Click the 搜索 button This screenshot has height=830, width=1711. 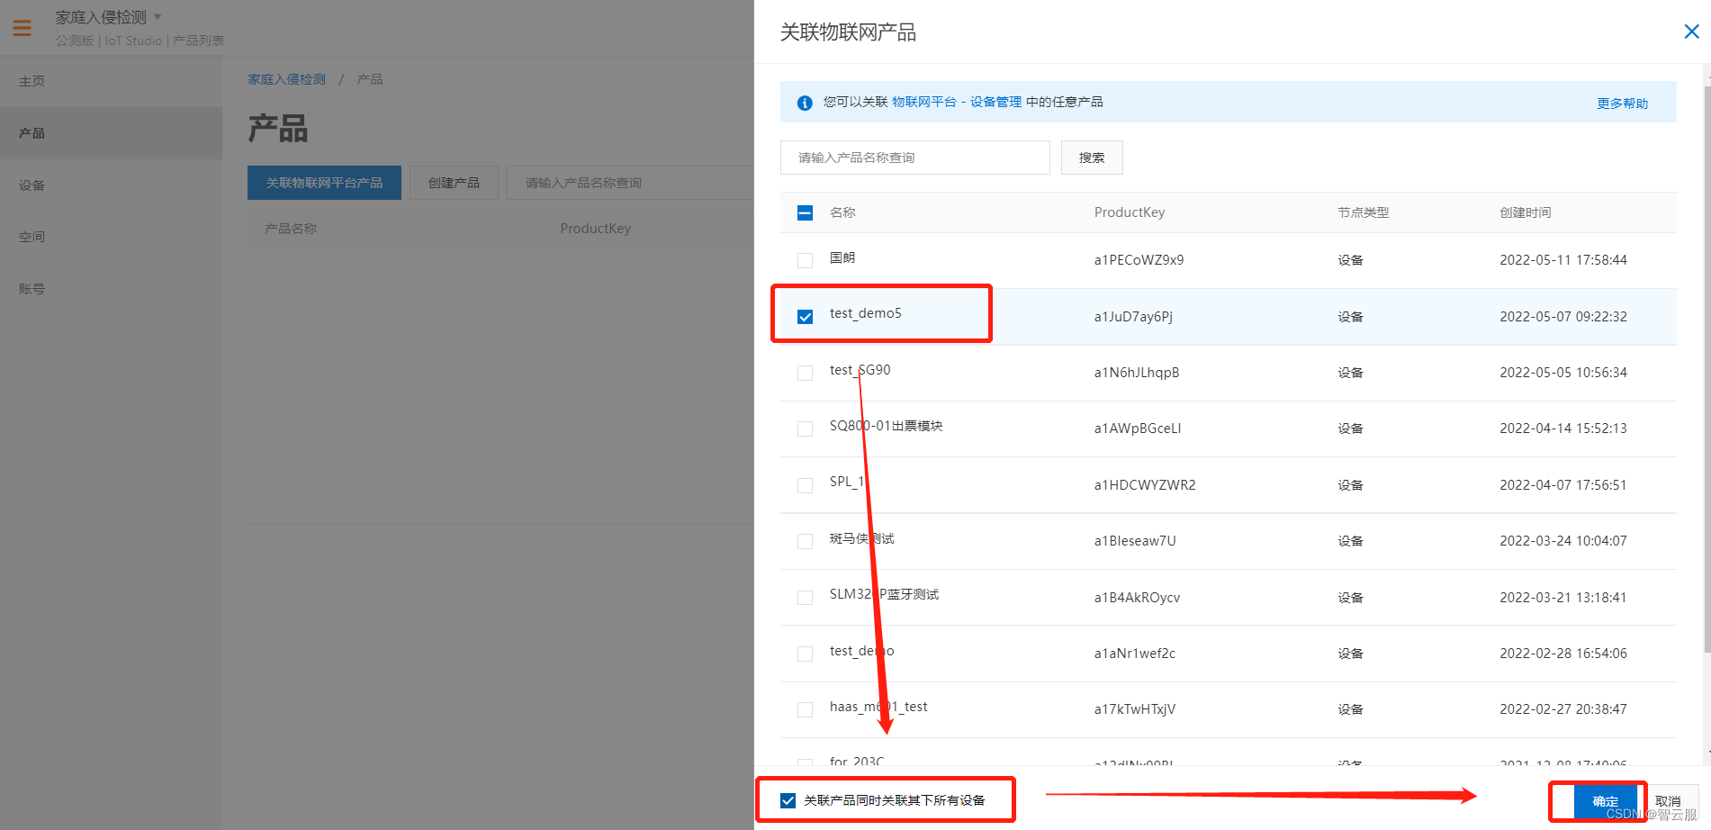pos(1092,158)
